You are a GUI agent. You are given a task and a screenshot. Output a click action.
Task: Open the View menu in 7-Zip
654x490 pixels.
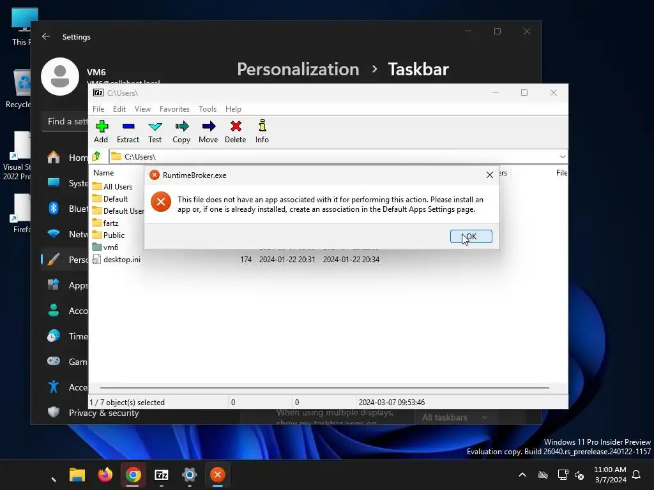[x=142, y=108]
